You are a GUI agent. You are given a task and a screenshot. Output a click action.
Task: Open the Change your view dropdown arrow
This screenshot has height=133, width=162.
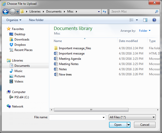pos(137,20)
